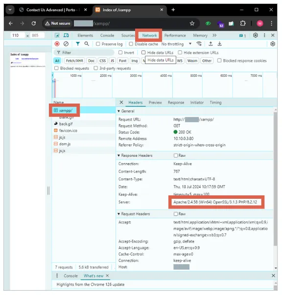Open Chrome three-dot main menu
Screen dimensions: 282x295
(x=271, y=23)
